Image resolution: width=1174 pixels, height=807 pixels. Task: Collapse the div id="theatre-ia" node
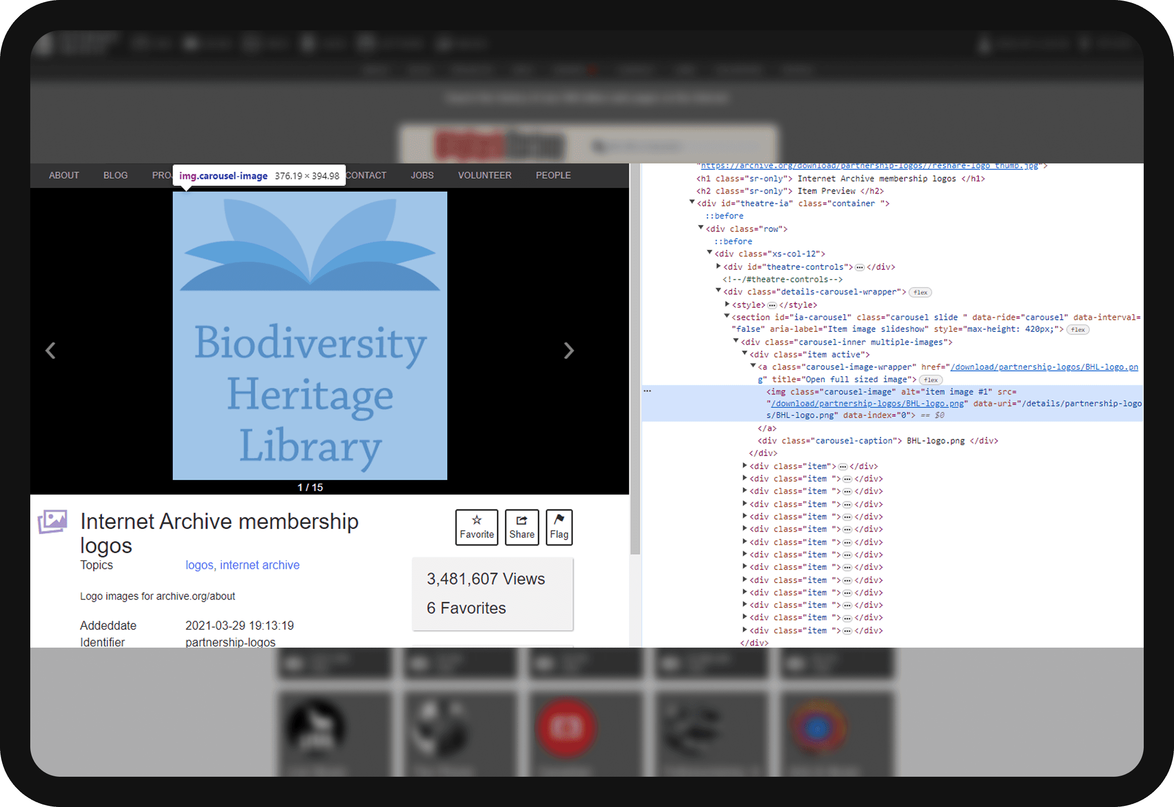(692, 202)
